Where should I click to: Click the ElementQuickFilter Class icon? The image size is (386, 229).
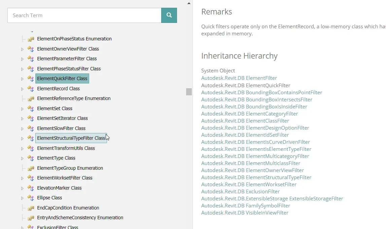click(31, 78)
